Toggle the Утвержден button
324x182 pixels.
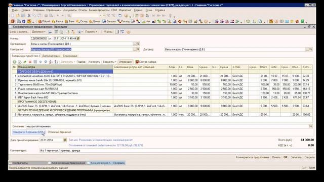126,62
